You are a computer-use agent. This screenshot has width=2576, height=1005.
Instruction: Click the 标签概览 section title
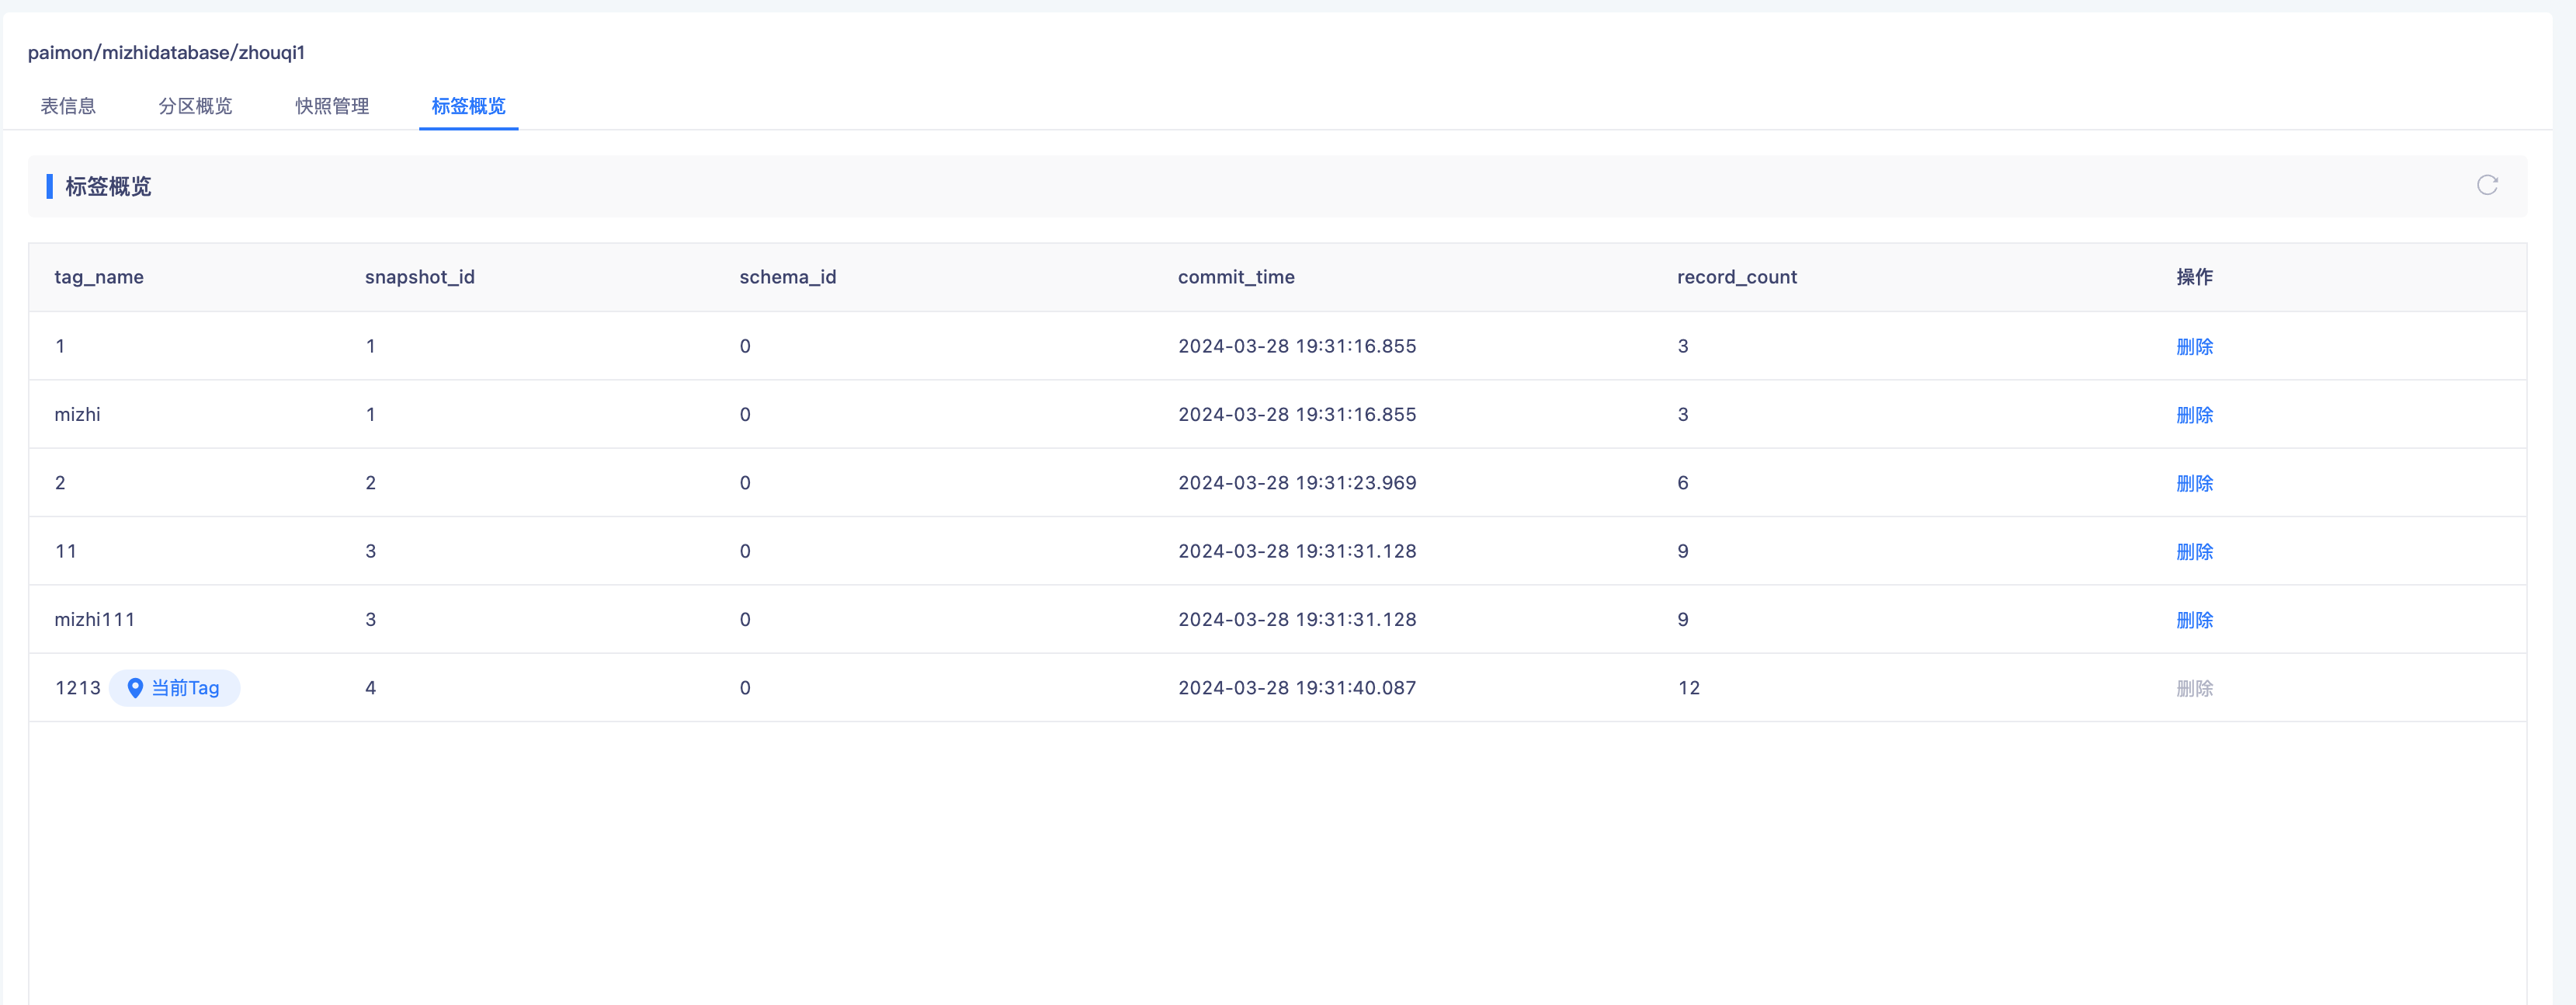[x=108, y=186]
